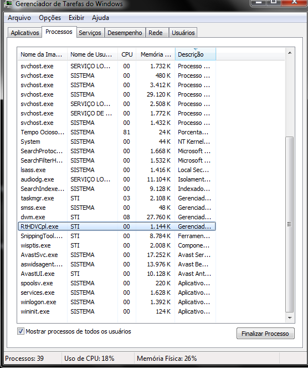Sort by Nome da Imagem column header
This screenshot has height=368, width=308.
point(42,54)
